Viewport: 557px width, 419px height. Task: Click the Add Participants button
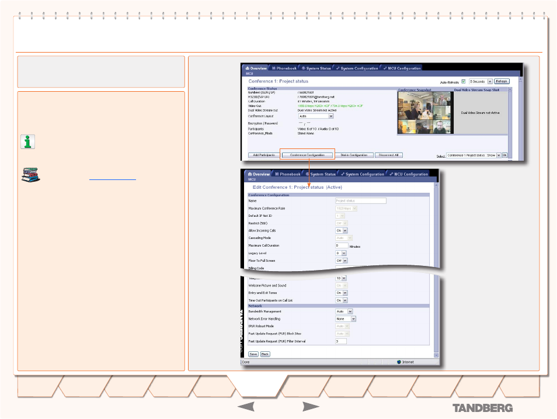[x=264, y=155]
